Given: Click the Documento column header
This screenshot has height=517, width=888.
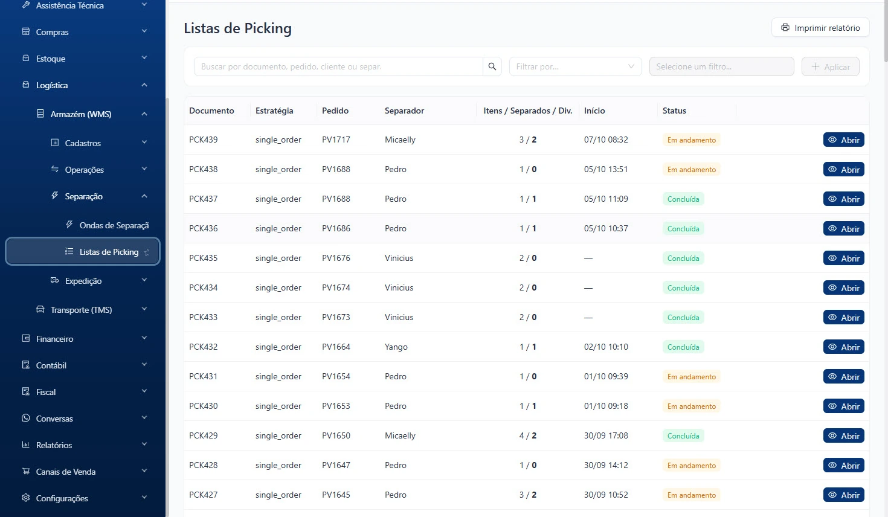Looking at the screenshot, I should (x=211, y=111).
